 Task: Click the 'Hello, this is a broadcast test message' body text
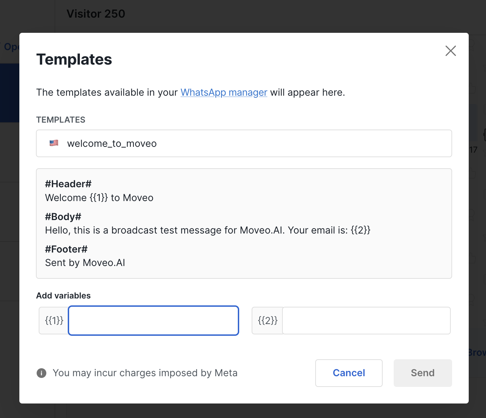coord(208,230)
